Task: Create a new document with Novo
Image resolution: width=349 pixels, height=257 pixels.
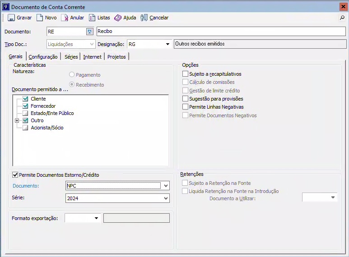Action: tap(40, 18)
